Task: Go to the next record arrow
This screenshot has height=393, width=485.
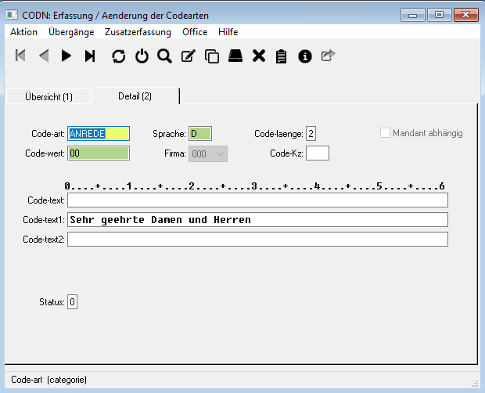Action: (x=66, y=56)
